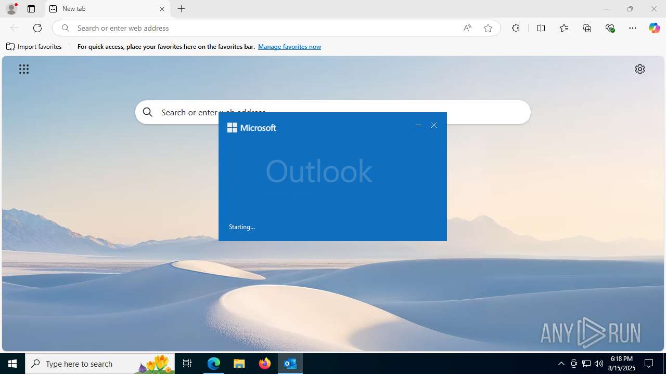Open the apps grid launcher icon
Screen dimensions: 666x374
24,69
